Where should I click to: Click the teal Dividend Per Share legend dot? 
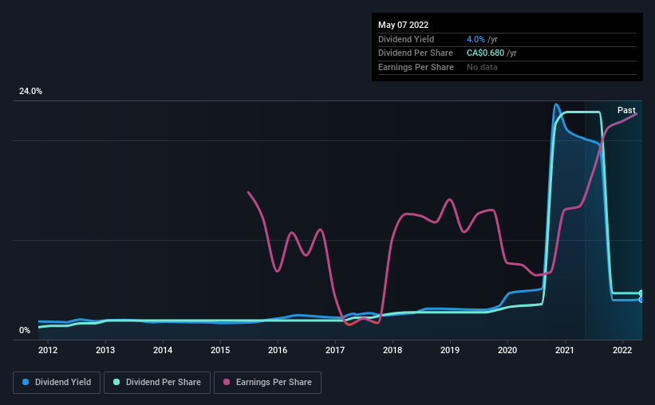click(118, 383)
